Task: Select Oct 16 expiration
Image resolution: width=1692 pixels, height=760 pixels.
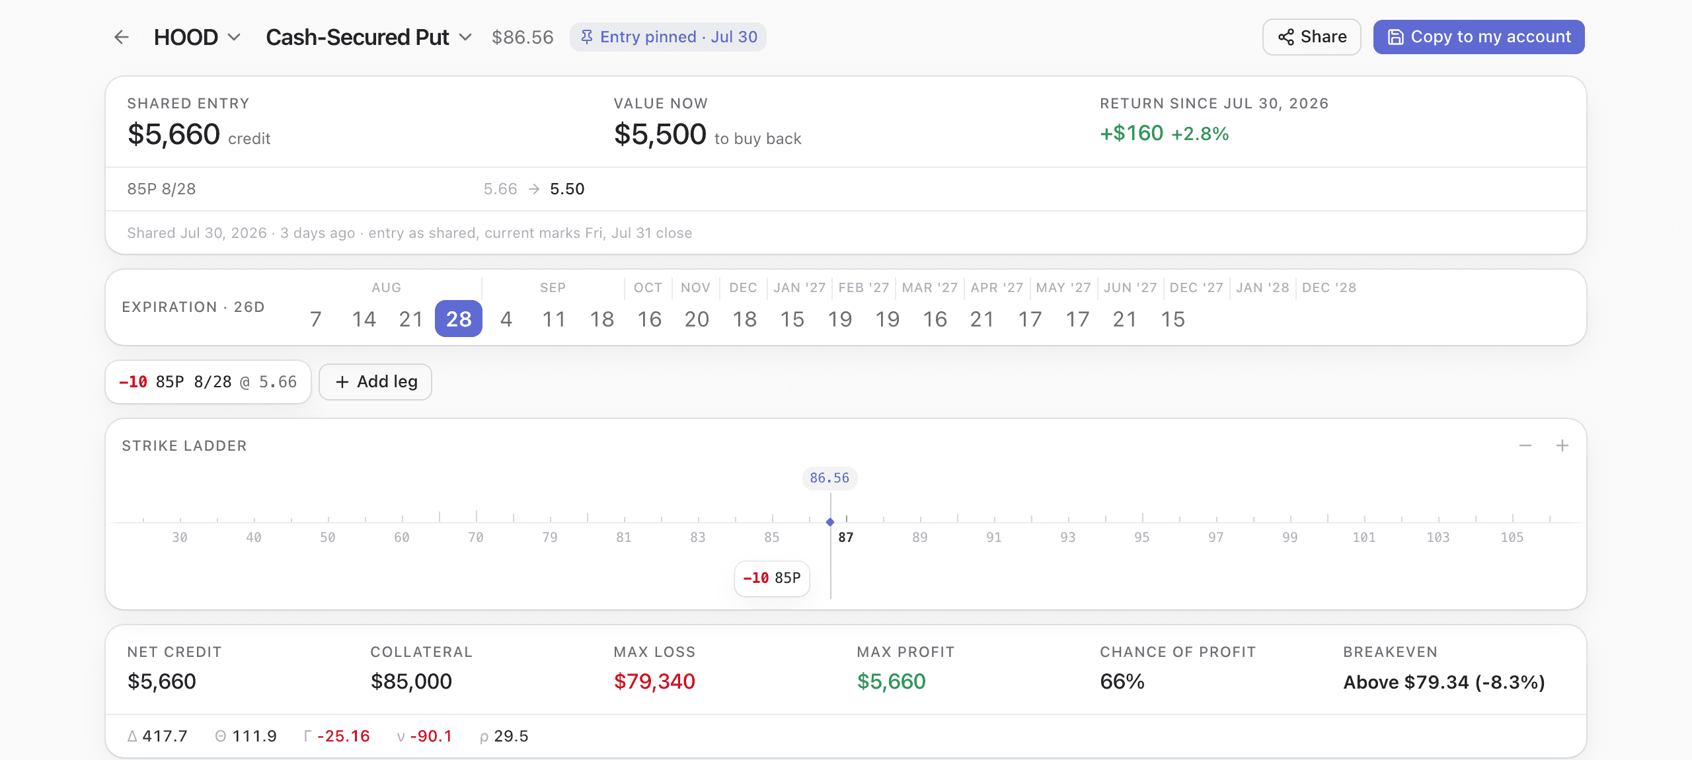Action: [x=649, y=319]
